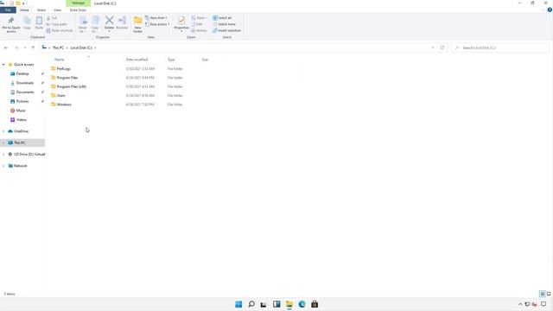Open Microsoft Store from taskbar
Screen dimensions: 553x311
315,304
